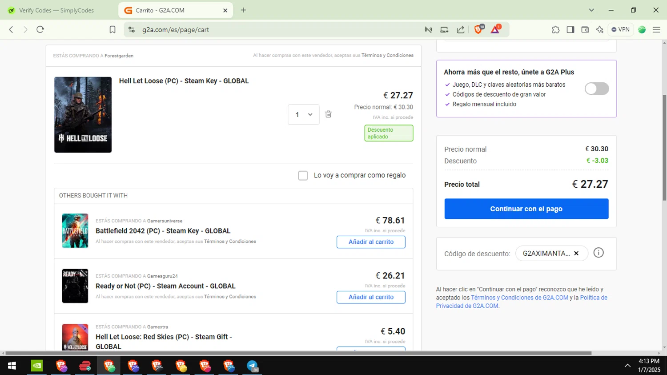Go back using the browser back arrow
Image resolution: width=667 pixels, height=375 pixels.
tap(11, 29)
